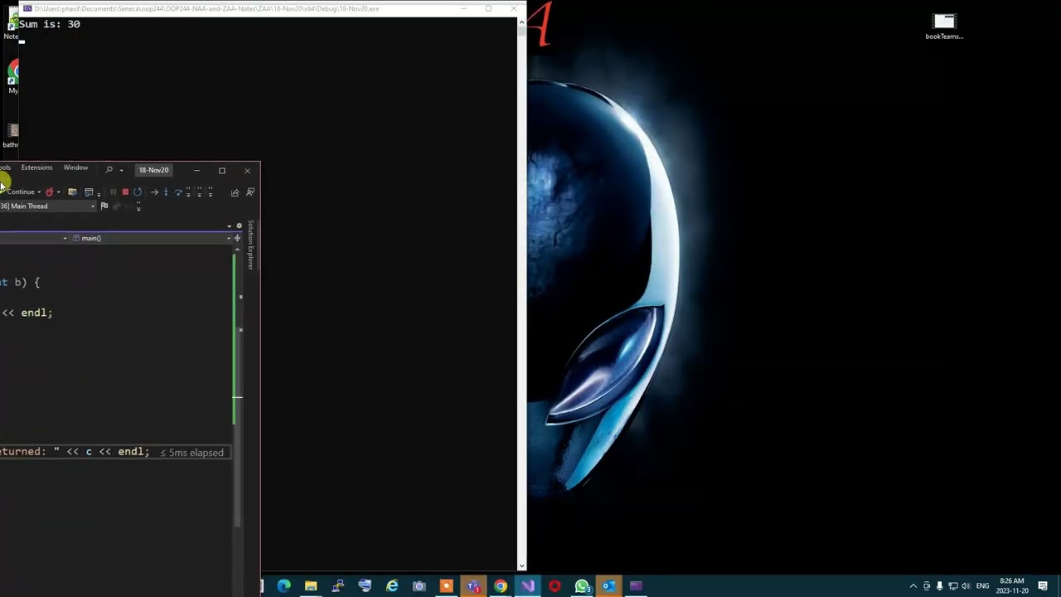Click the window layout toolbar icon
The height and width of the screenshot is (597, 1061).
[89, 192]
